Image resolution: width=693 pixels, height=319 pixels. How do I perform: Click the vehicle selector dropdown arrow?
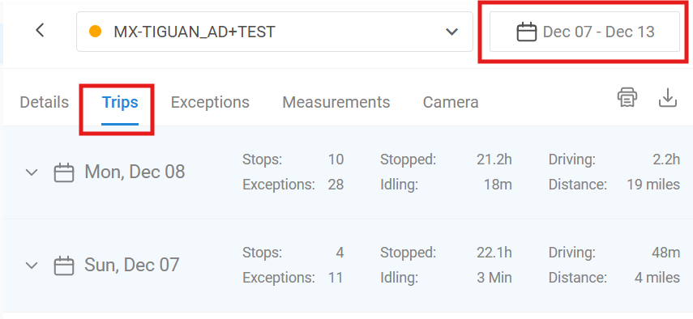coord(451,32)
